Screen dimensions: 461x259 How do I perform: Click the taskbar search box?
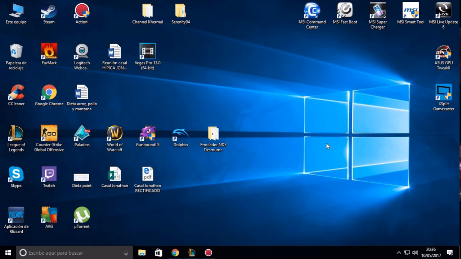[x=75, y=253]
